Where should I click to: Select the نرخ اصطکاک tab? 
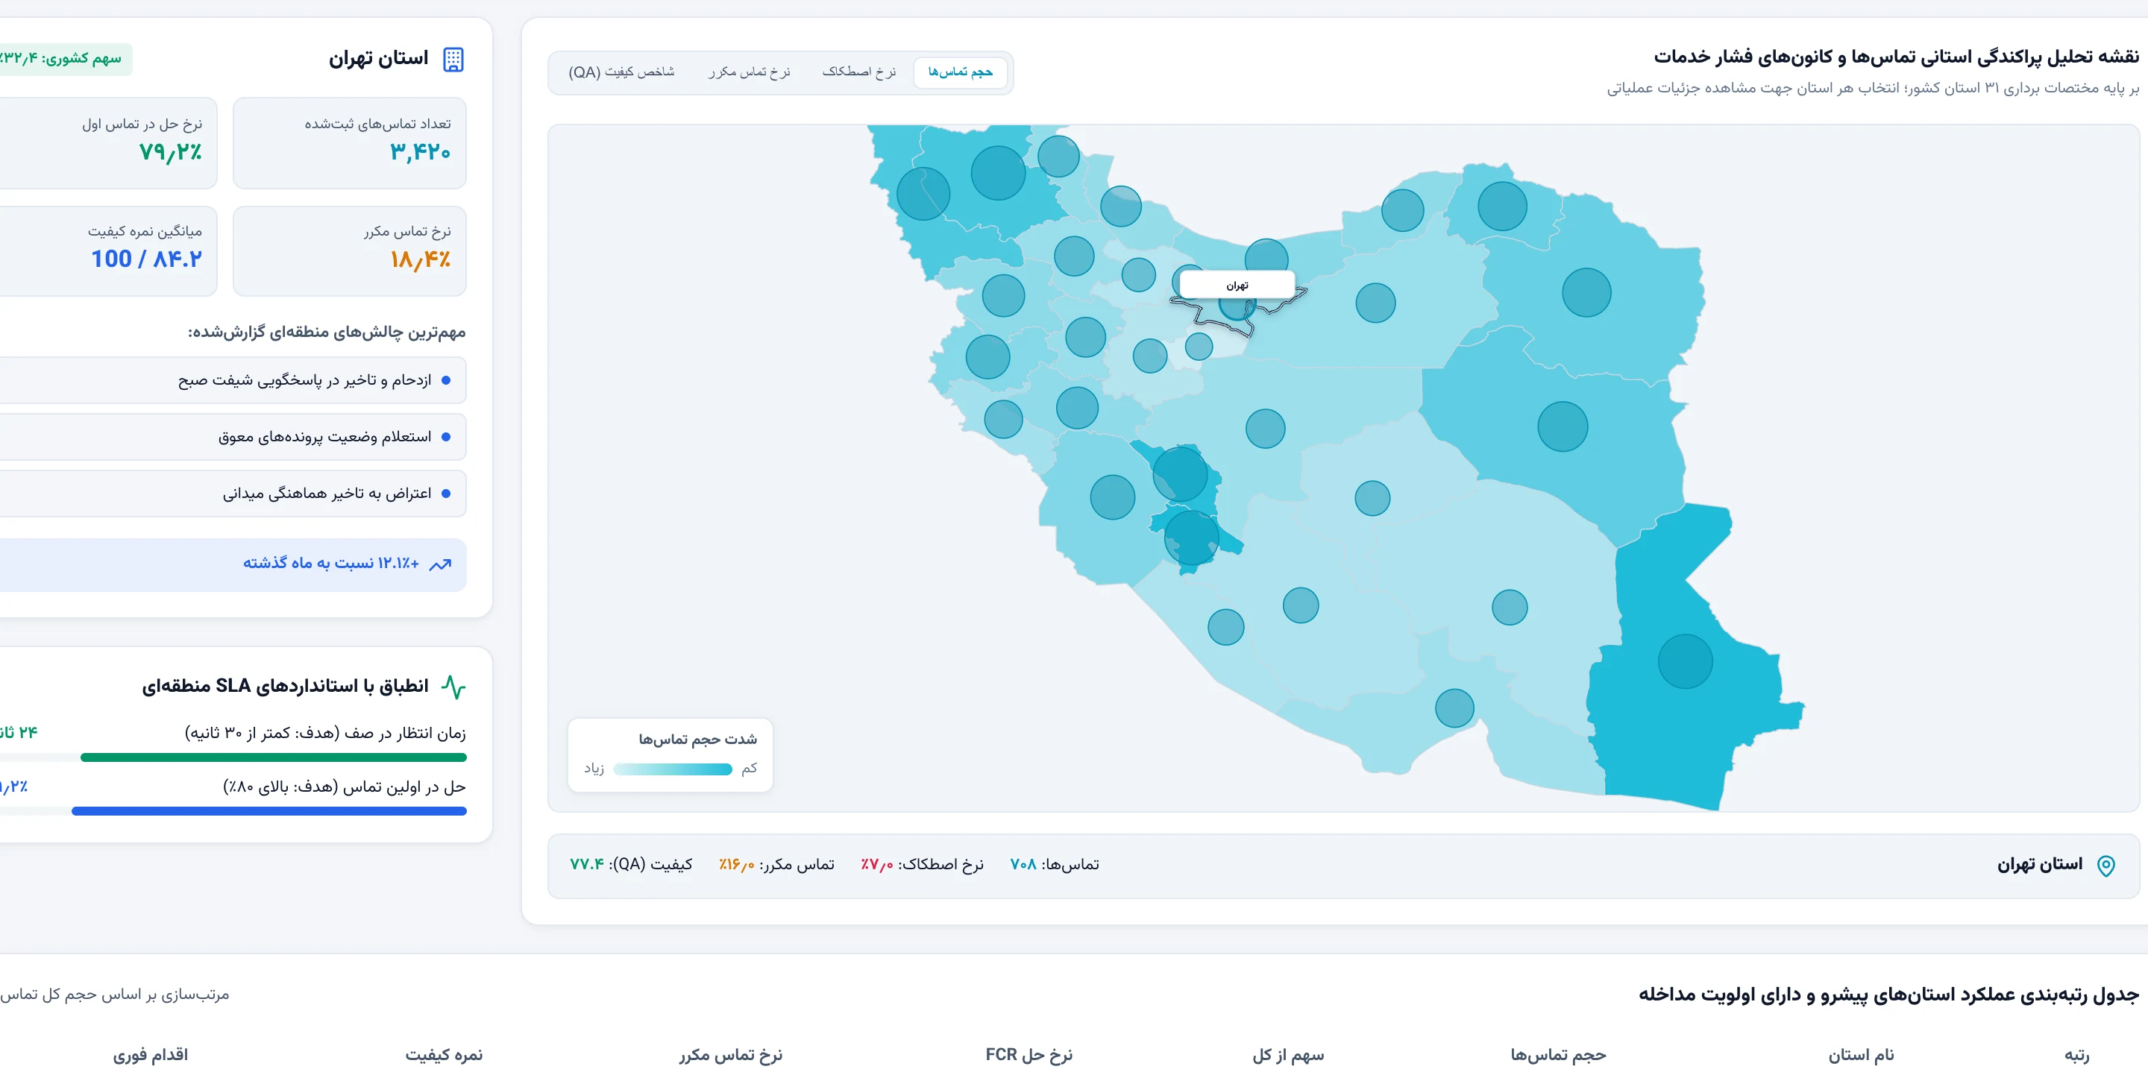859,72
